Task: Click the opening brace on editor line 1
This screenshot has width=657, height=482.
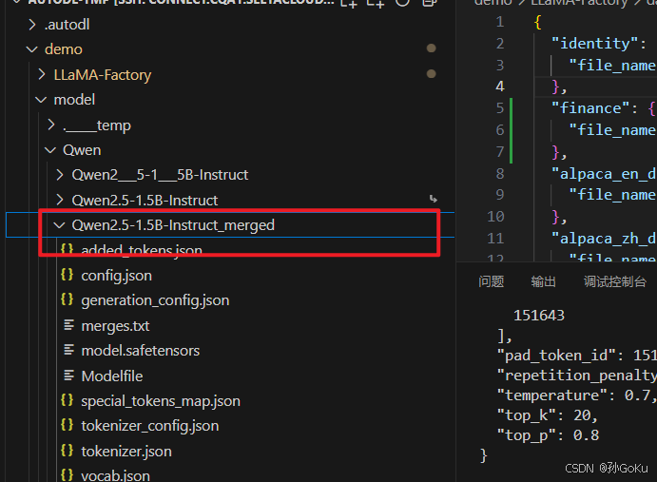Action: click(x=538, y=22)
